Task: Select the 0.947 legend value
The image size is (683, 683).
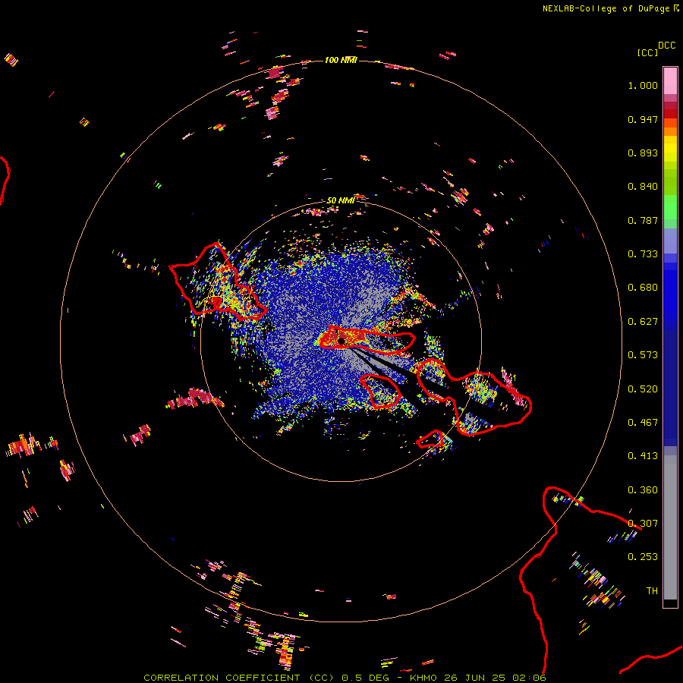Action: tap(643, 119)
